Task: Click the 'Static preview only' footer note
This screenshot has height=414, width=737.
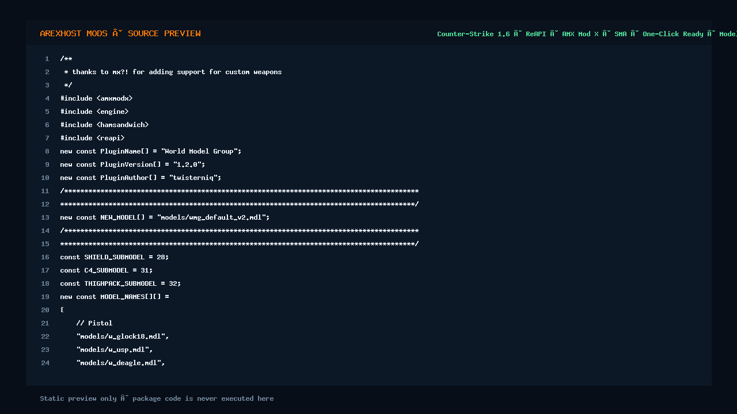Action: (x=157, y=398)
